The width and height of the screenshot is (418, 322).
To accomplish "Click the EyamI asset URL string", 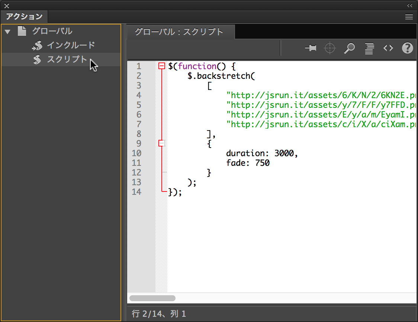I will click(321, 115).
